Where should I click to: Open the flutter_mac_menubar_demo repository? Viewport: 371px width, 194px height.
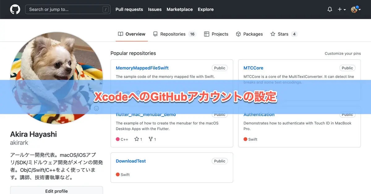pos(146,115)
